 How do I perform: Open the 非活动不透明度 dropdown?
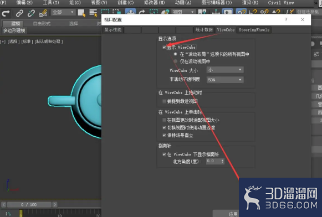225,80
